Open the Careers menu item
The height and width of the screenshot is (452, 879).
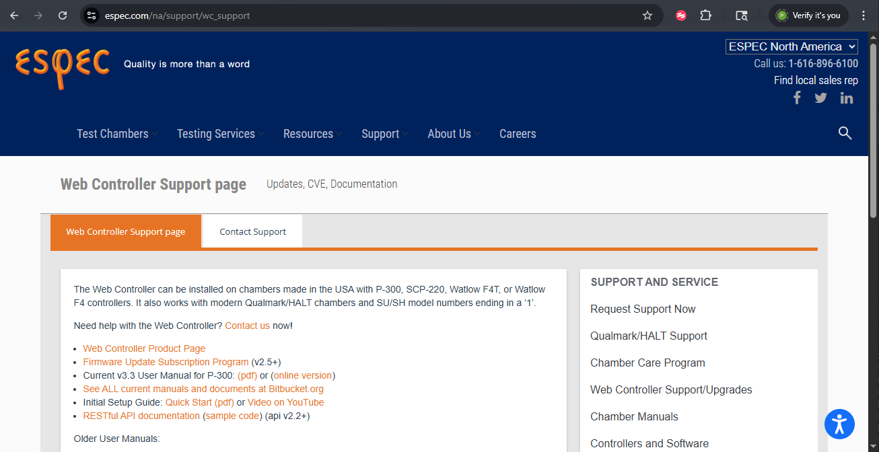pyautogui.click(x=518, y=134)
